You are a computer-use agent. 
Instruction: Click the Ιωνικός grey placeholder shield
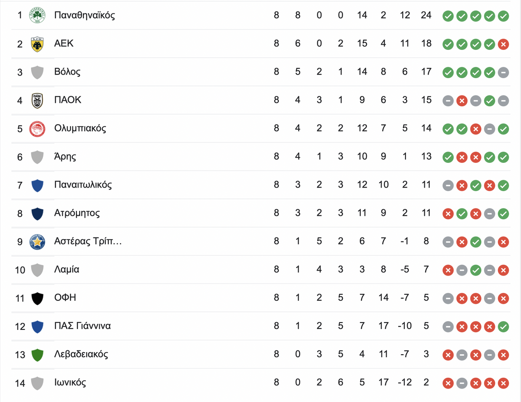[x=37, y=382]
